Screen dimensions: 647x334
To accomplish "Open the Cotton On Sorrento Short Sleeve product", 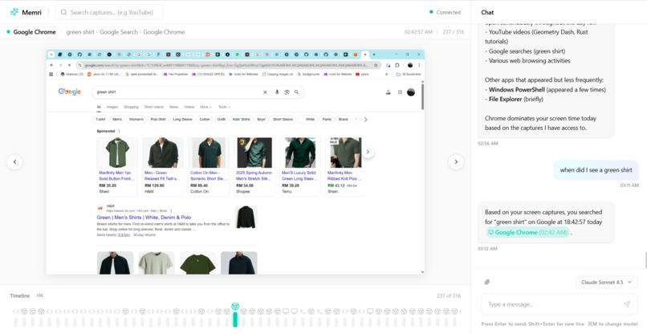I will [x=209, y=166].
